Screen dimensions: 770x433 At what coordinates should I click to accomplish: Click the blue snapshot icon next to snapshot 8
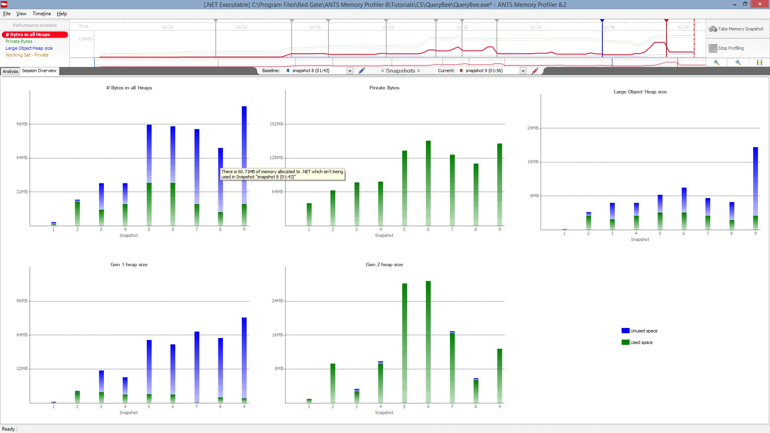(x=288, y=71)
